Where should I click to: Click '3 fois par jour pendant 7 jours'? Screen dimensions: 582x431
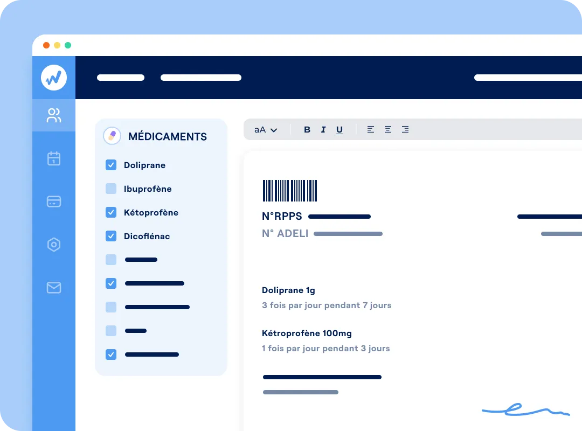[x=327, y=305]
